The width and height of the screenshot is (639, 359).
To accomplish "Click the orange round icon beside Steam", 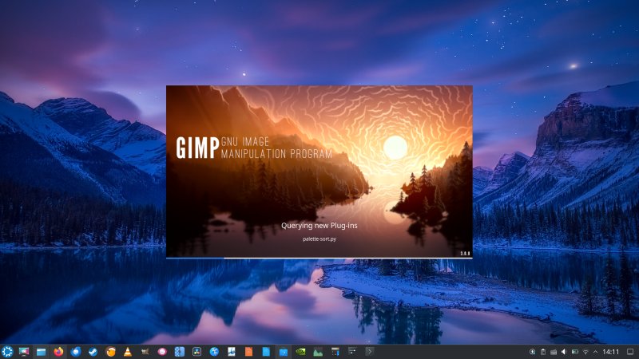I will tap(110, 352).
